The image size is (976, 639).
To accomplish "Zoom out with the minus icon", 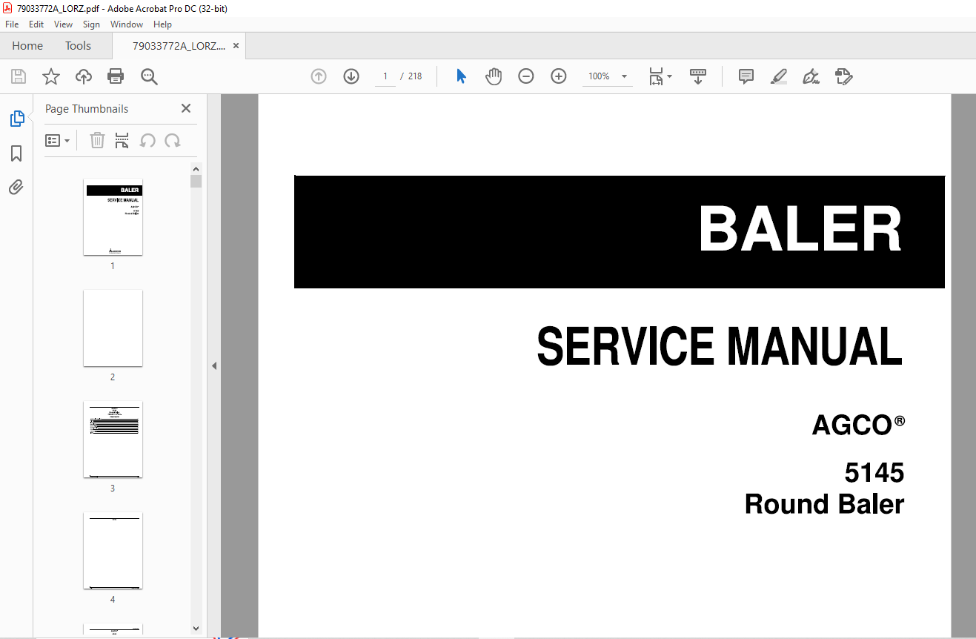I will tap(526, 76).
